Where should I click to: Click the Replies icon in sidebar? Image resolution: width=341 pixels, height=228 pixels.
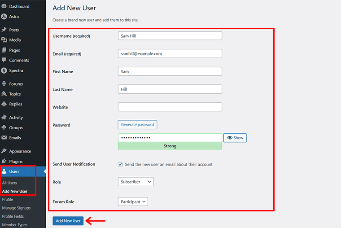[x=4, y=104]
